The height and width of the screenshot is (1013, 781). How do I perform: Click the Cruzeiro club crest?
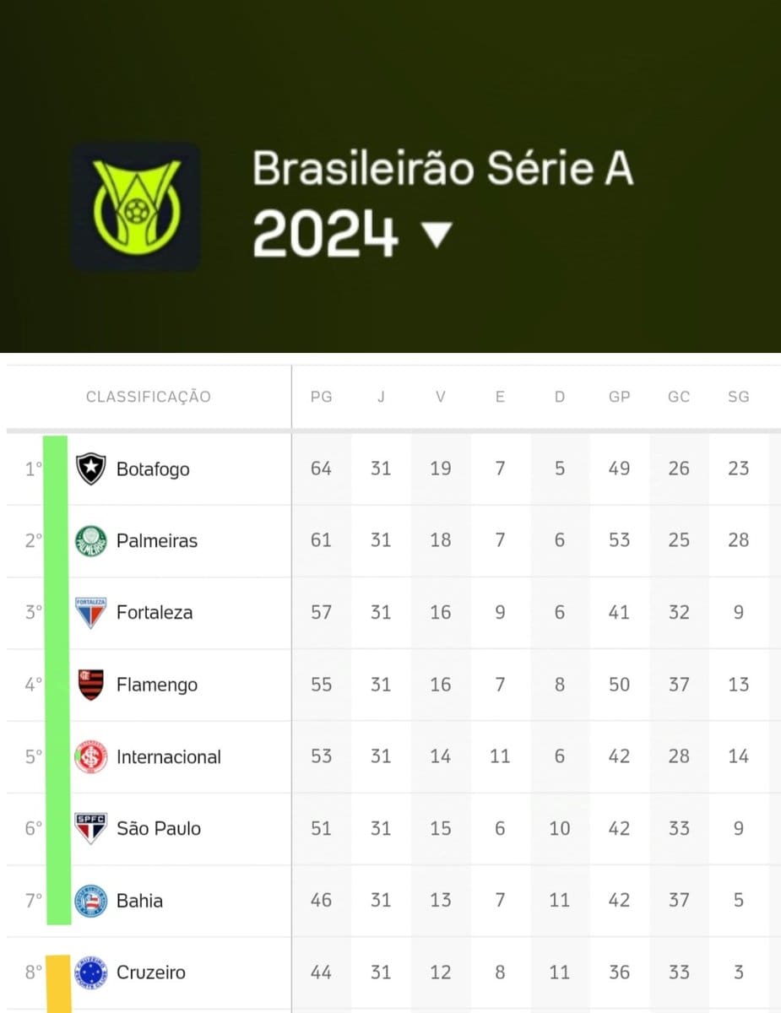coord(91,972)
